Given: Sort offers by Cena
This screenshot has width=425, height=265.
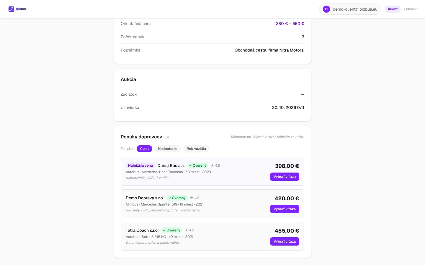Looking at the screenshot, I should pyautogui.click(x=144, y=149).
